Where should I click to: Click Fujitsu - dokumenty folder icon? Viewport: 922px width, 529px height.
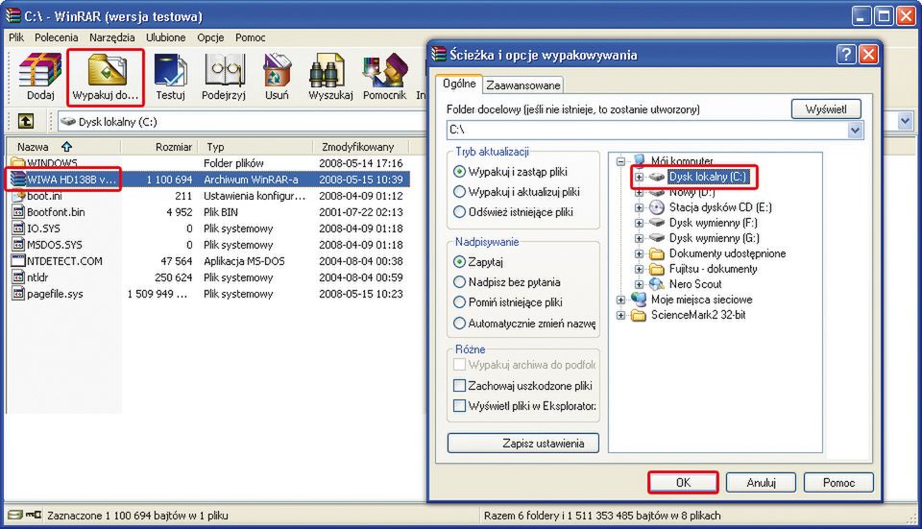[657, 269]
